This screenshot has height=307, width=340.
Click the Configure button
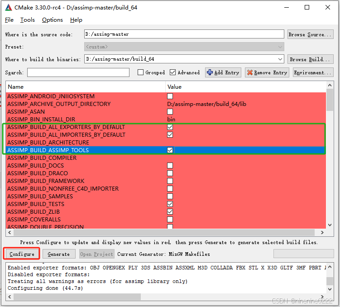pyautogui.click(x=22, y=254)
